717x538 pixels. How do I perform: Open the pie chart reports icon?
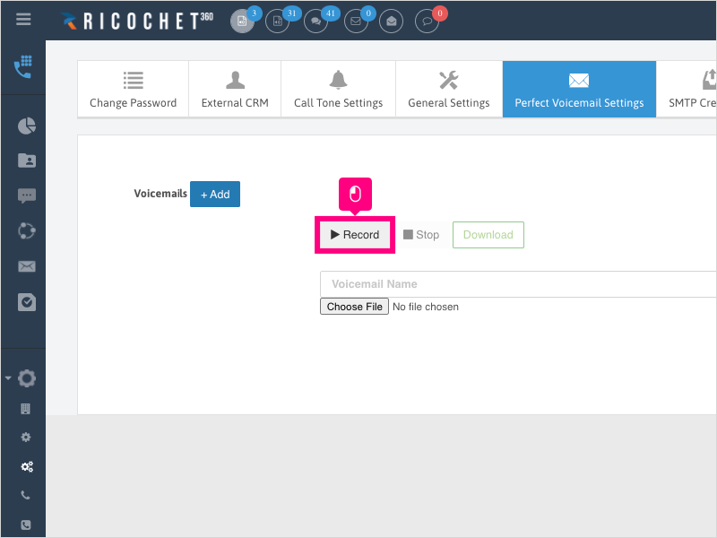pyautogui.click(x=27, y=126)
